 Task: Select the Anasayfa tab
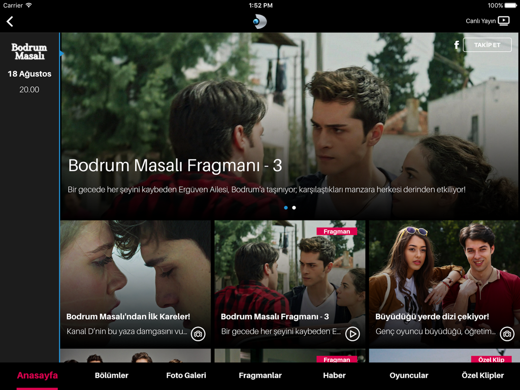[37, 376]
